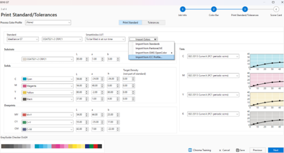This screenshot has width=284, height=153.
Task: Expand the Idealliance G7 Standard dropdown
Action: 22,39
